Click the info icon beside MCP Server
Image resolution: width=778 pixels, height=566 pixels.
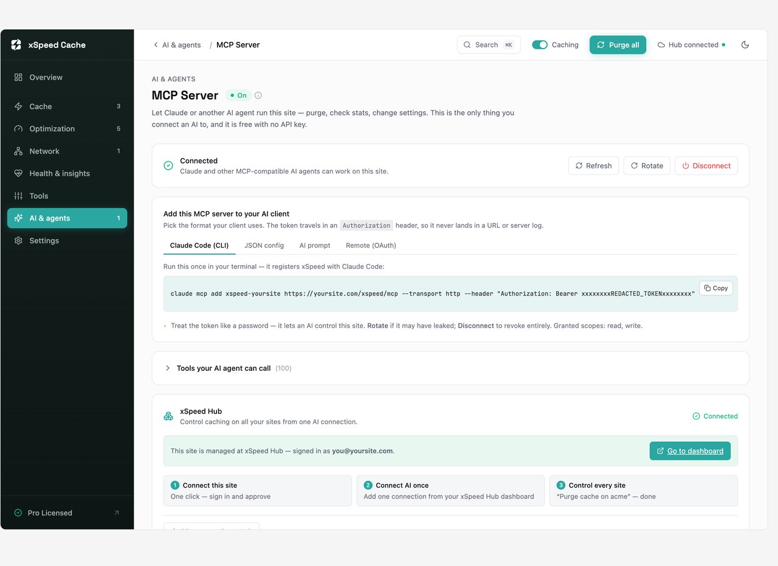click(x=258, y=95)
